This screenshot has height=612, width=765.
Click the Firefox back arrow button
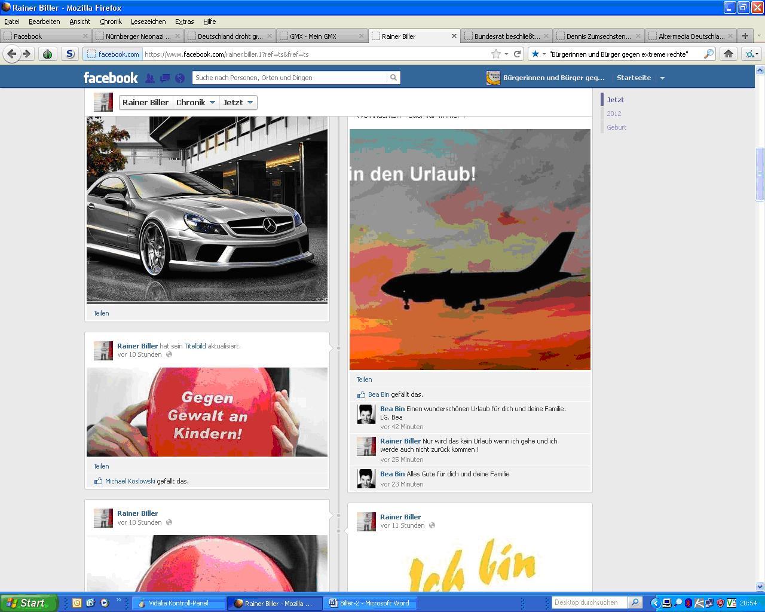[x=11, y=54]
